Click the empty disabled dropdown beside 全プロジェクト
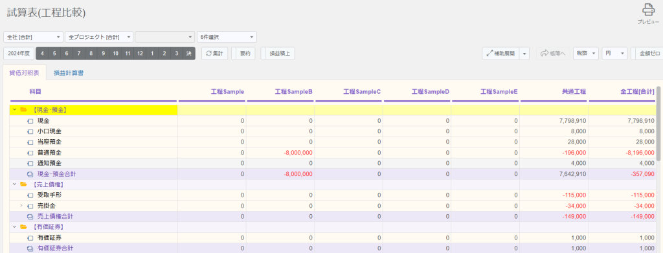 165,37
